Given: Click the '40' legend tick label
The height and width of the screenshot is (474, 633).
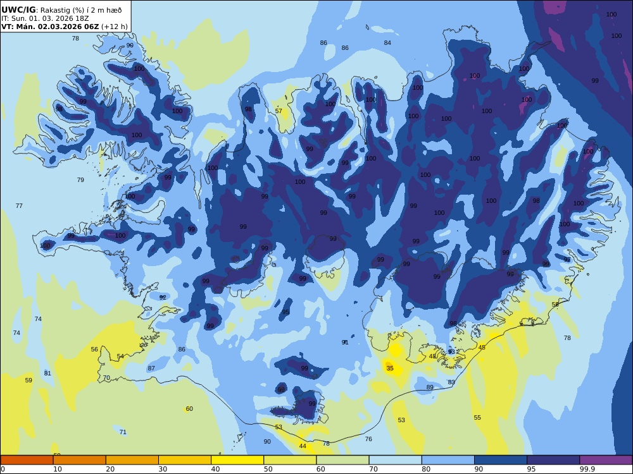Looking at the screenshot, I should pyautogui.click(x=216, y=469).
